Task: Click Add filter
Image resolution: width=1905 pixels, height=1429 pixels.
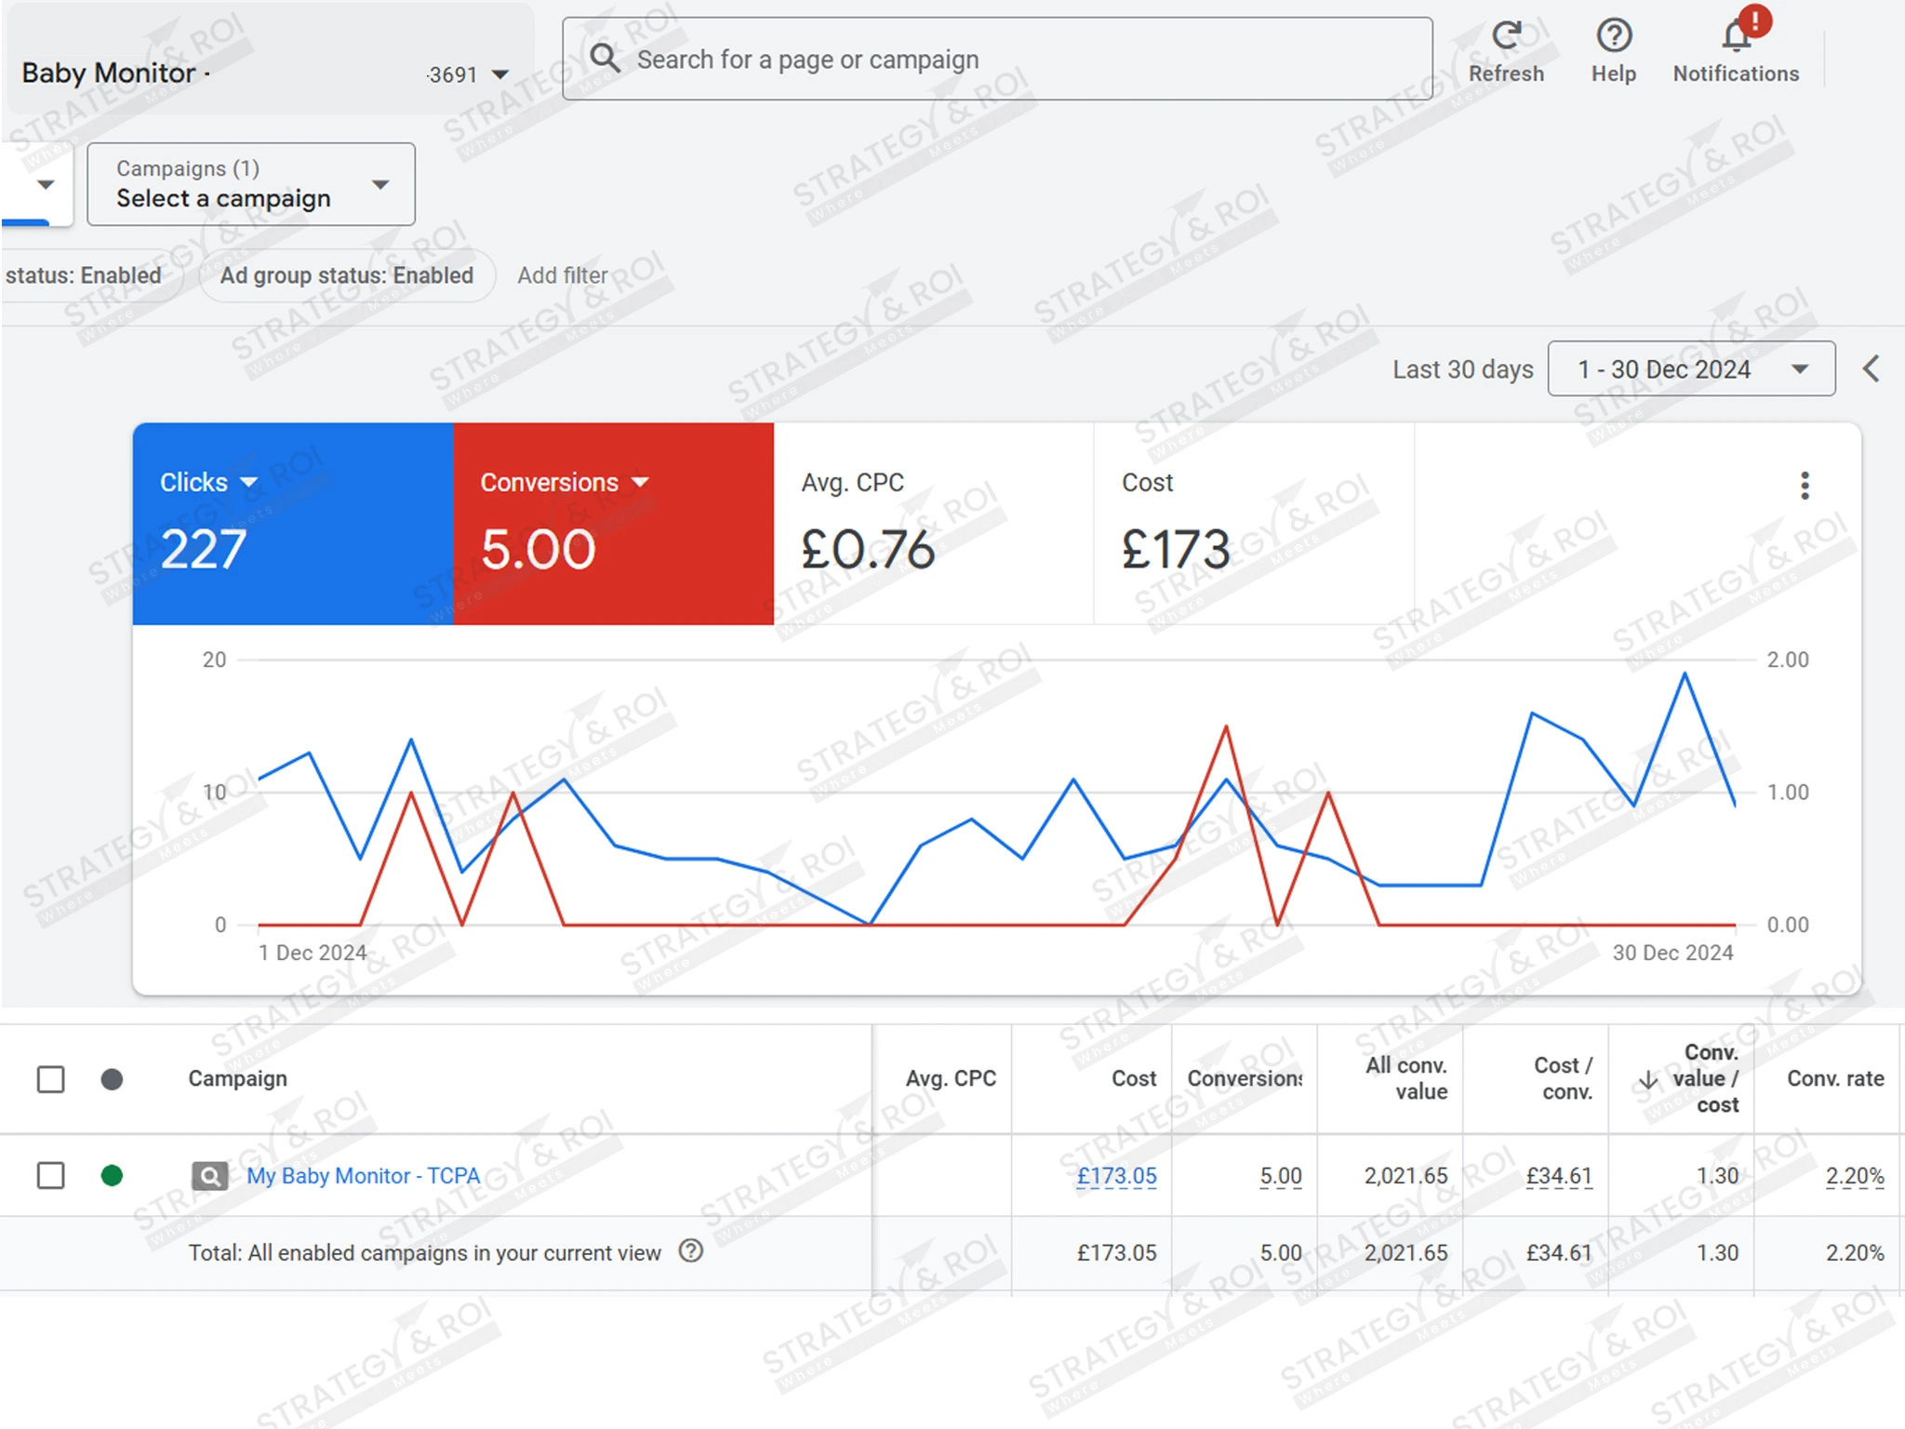Action: tap(562, 275)
